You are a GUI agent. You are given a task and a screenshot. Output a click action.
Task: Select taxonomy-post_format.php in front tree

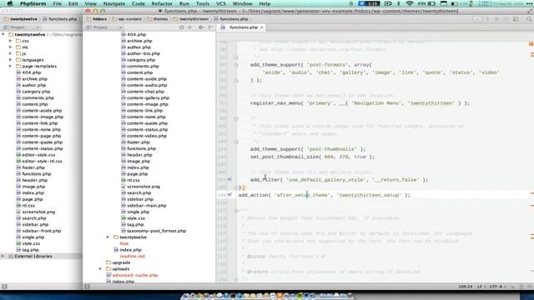[156, 231]
